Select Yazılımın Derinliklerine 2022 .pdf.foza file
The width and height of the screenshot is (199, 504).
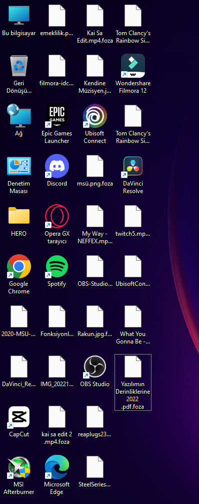tap(132, 382)
